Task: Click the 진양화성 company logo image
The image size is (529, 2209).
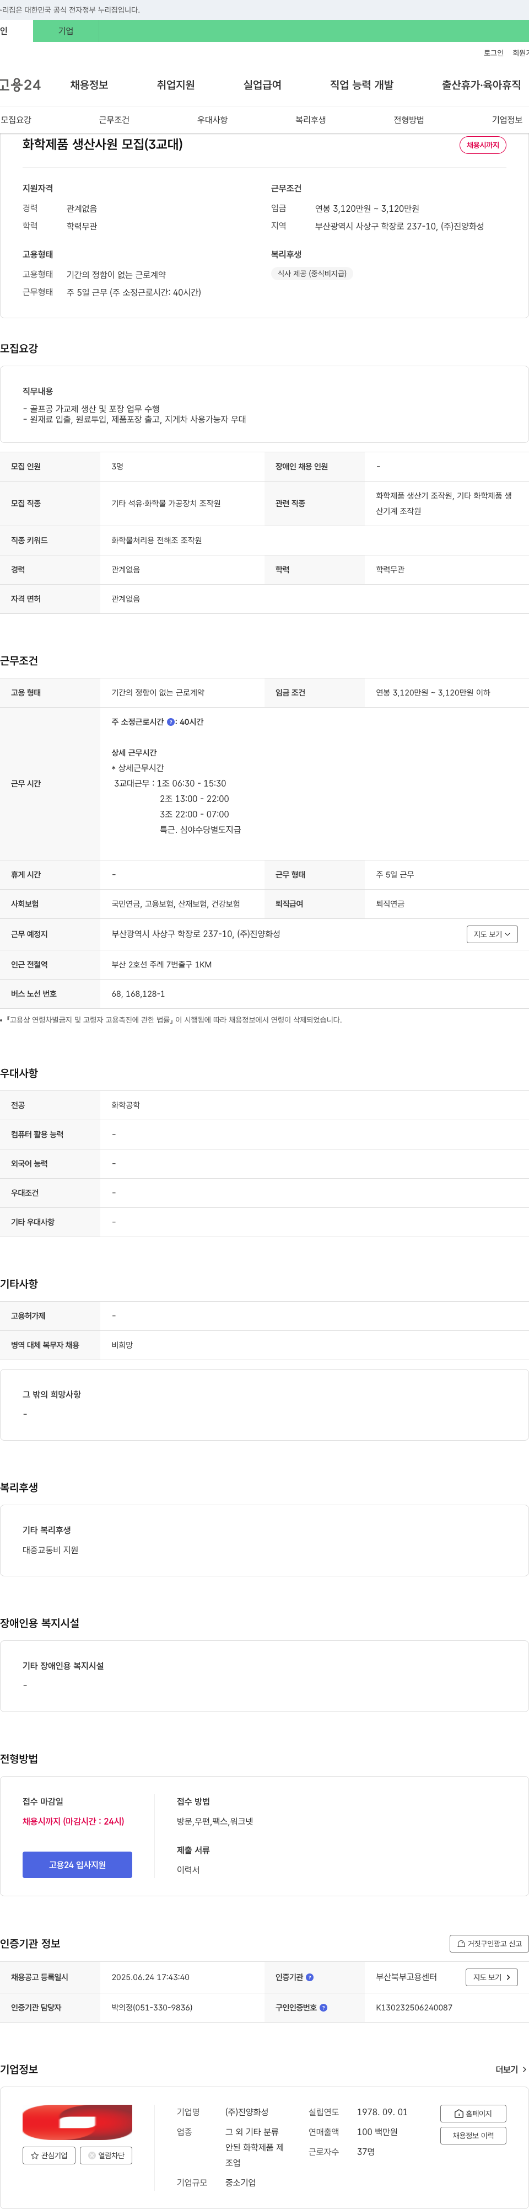Action: 77,2122
